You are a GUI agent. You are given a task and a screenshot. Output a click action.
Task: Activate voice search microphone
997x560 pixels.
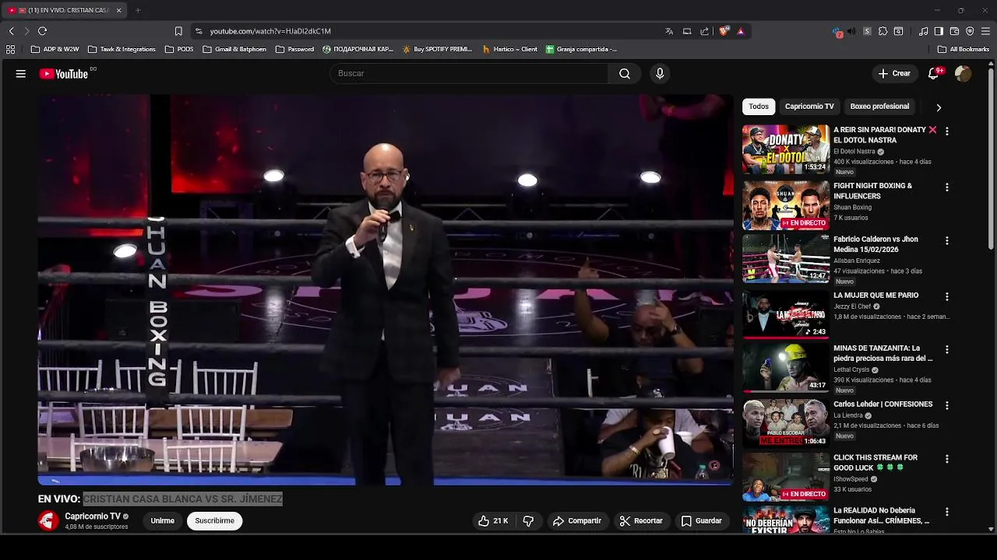[660, 74]
